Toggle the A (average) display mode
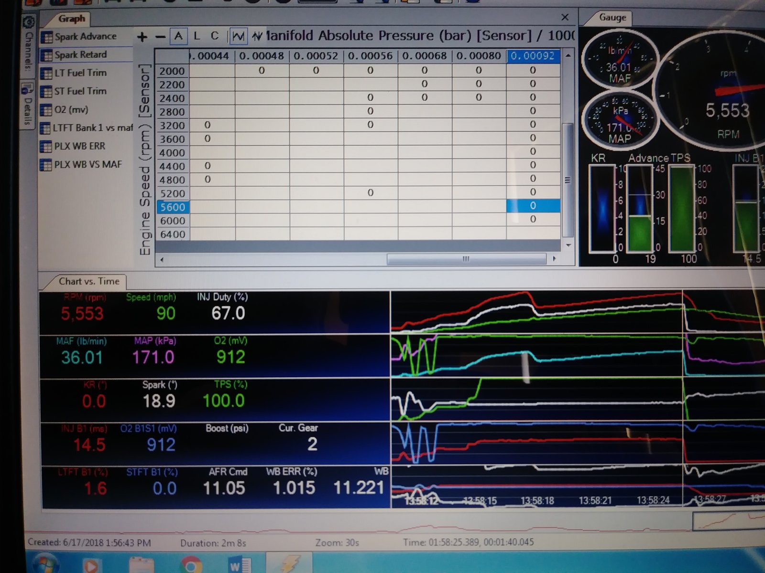 tap(178, 36)
